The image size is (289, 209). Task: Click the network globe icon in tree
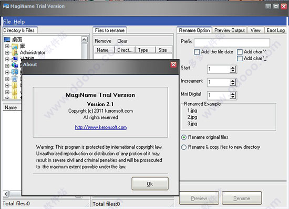pyautogui.click(x=15, y=65)
